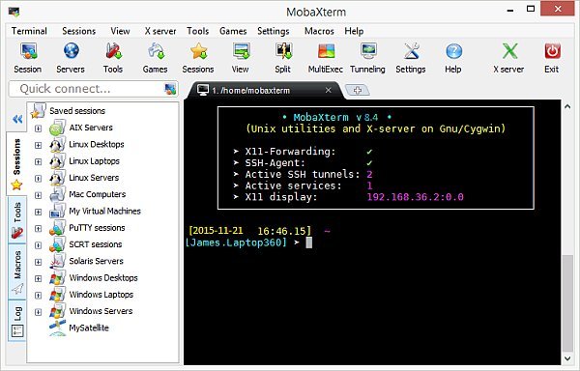
Task: Click the Help question-mark toolbar icon
Action: 453,51
